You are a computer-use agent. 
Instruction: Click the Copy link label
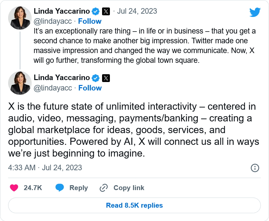click(x=129, y=188)
